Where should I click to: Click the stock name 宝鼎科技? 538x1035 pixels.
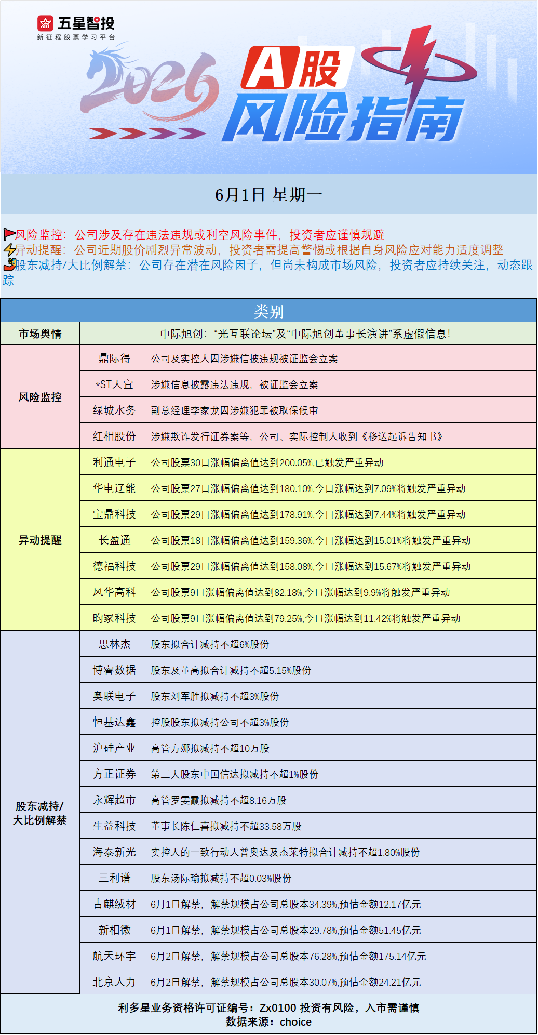pos(114,514)
